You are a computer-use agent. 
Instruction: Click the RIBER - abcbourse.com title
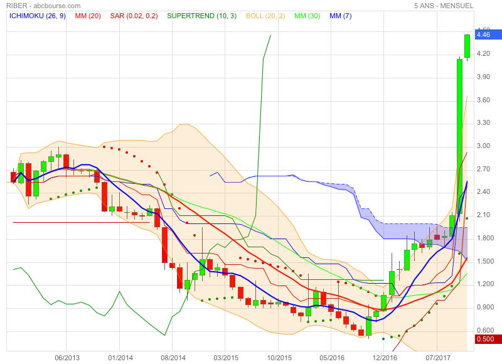(x=43, y=6)
